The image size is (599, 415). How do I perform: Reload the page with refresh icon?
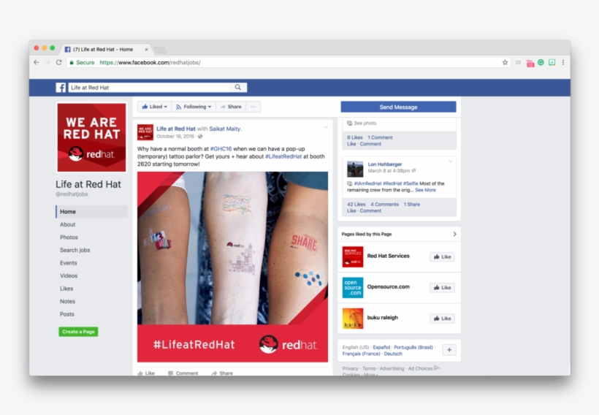(59, 62)
